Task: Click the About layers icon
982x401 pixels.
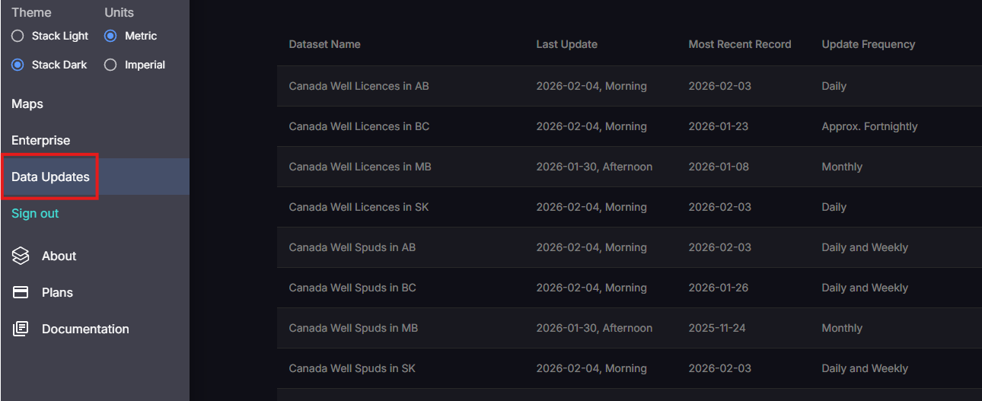Action: tap(21, 256)
